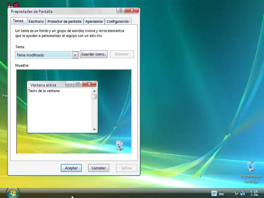Confirm with the Aceptar button
The width and height of the screenshot is (264, 198).
(71, 168)
